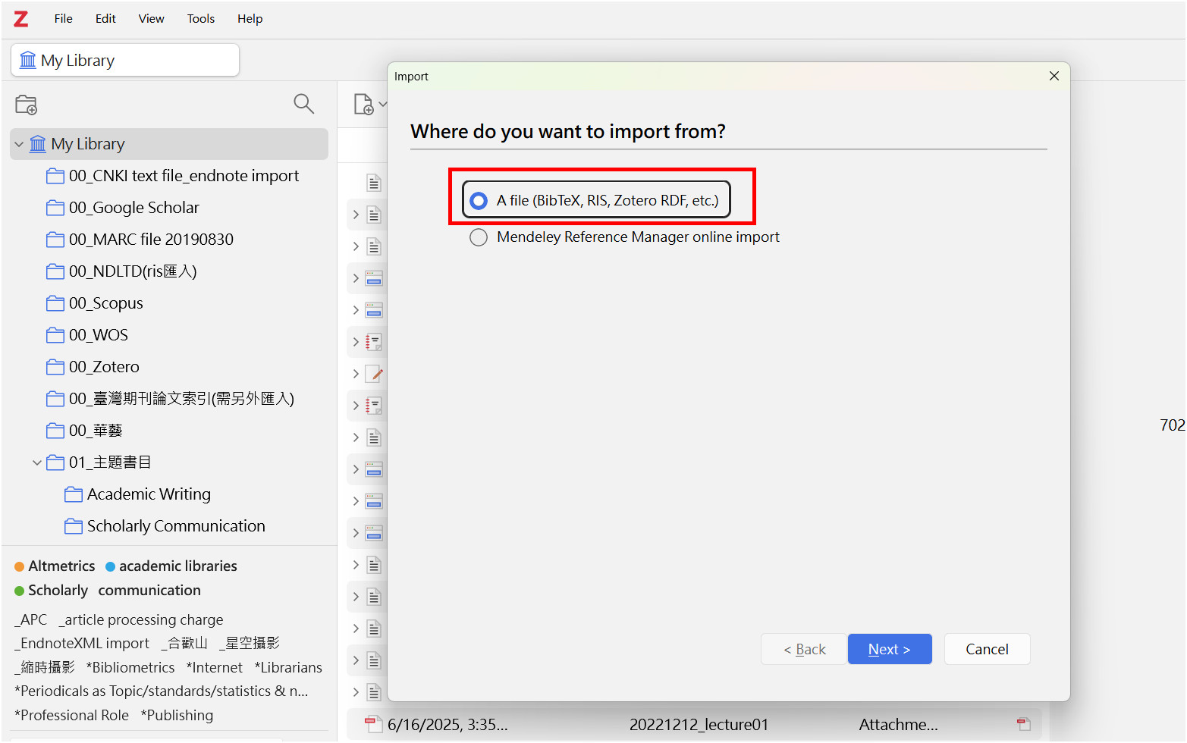Open the New Item dropdown arrow

383,105
